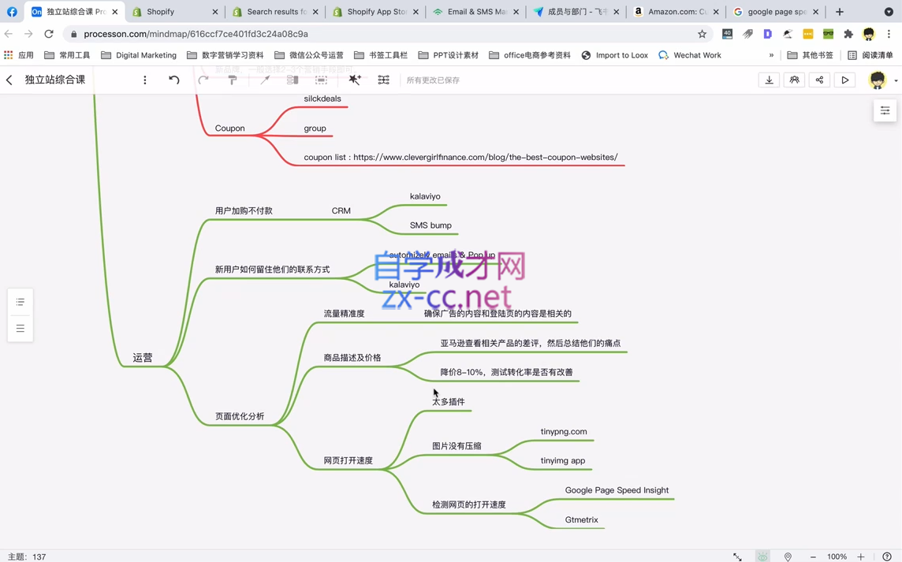Share the mindmap
This screenshot has height=562, width=902.
[820, 80]
